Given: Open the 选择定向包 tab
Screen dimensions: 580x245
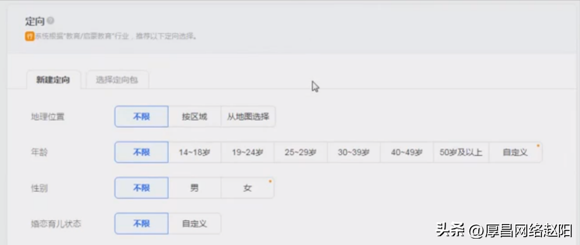Looking at the screenshot, I should [118, 80].
